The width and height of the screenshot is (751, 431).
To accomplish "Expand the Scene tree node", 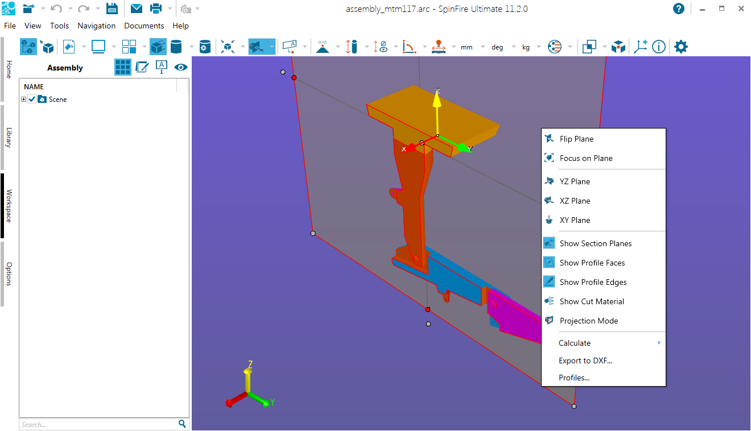I will point(24,100).
